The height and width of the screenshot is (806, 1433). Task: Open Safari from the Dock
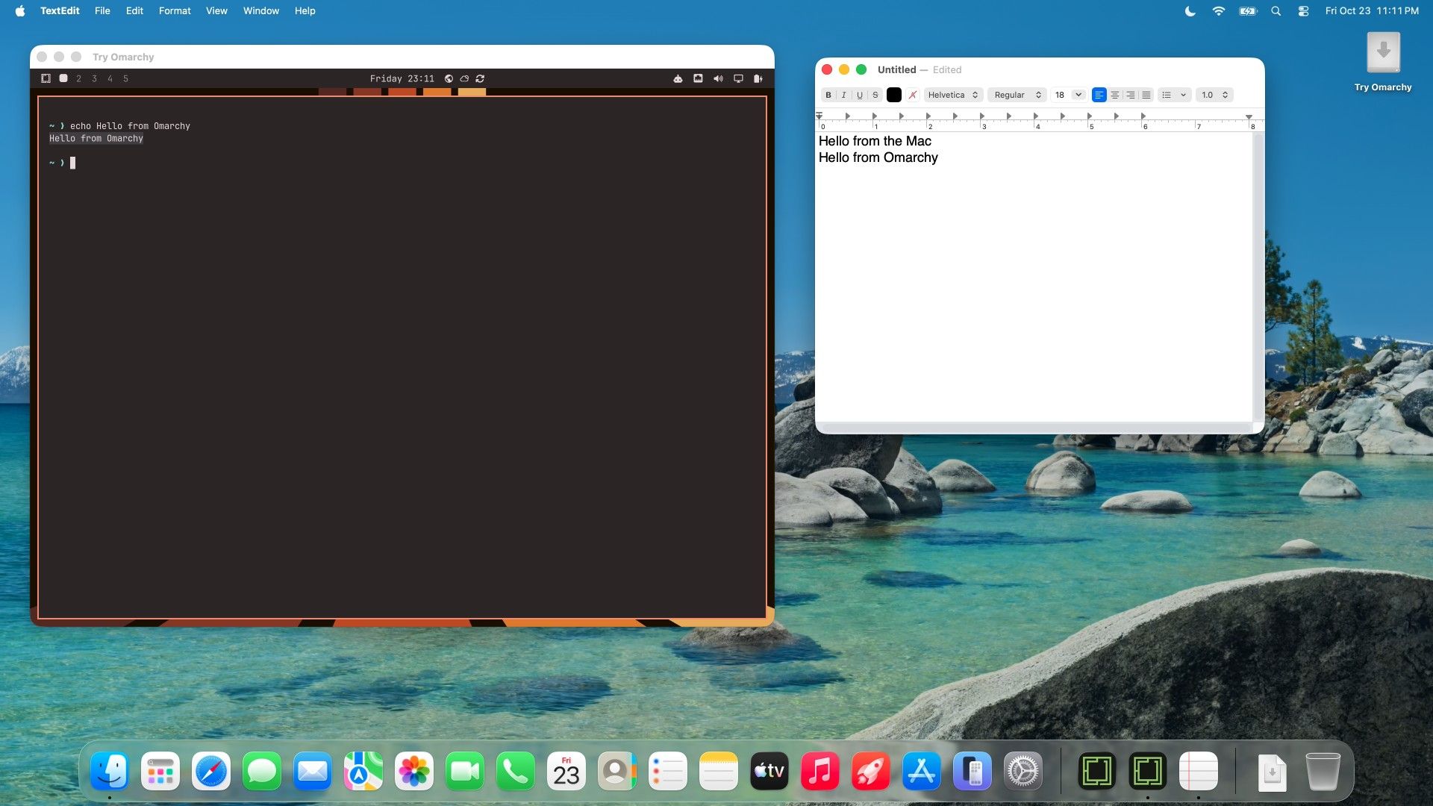click(211, 771)
